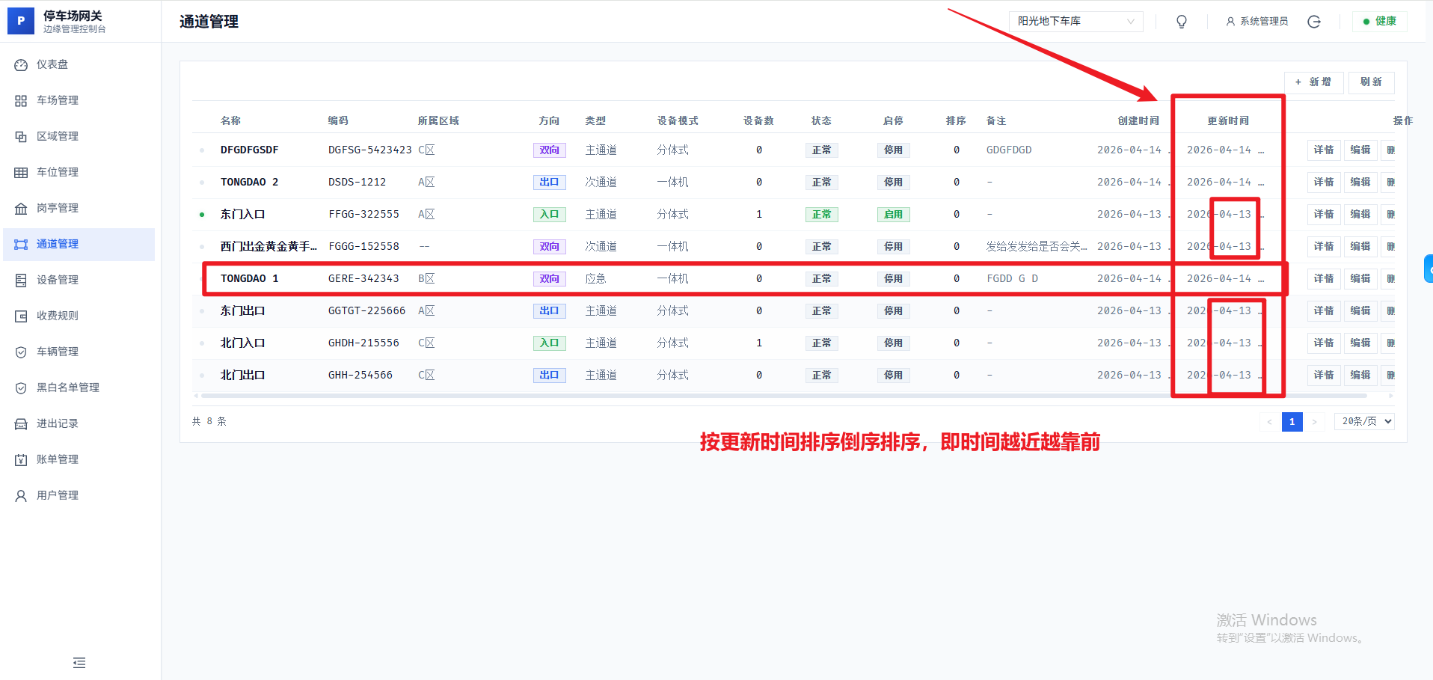Go to 收费规则 in the sidebar
This screenshot has width=1433, height=680.
tap(58, 316)
